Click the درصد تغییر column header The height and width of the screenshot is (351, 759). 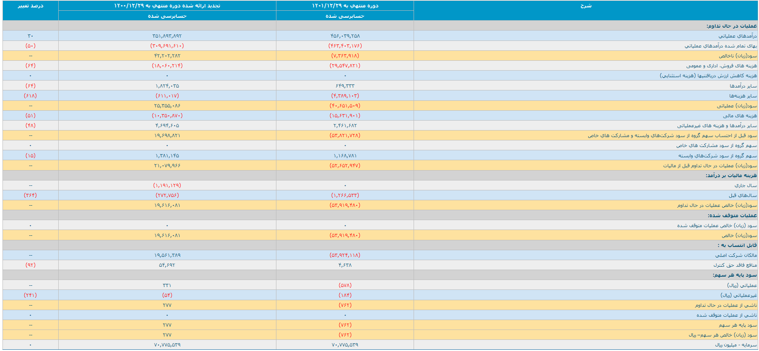pyautogui.click(x=30, y=6)
